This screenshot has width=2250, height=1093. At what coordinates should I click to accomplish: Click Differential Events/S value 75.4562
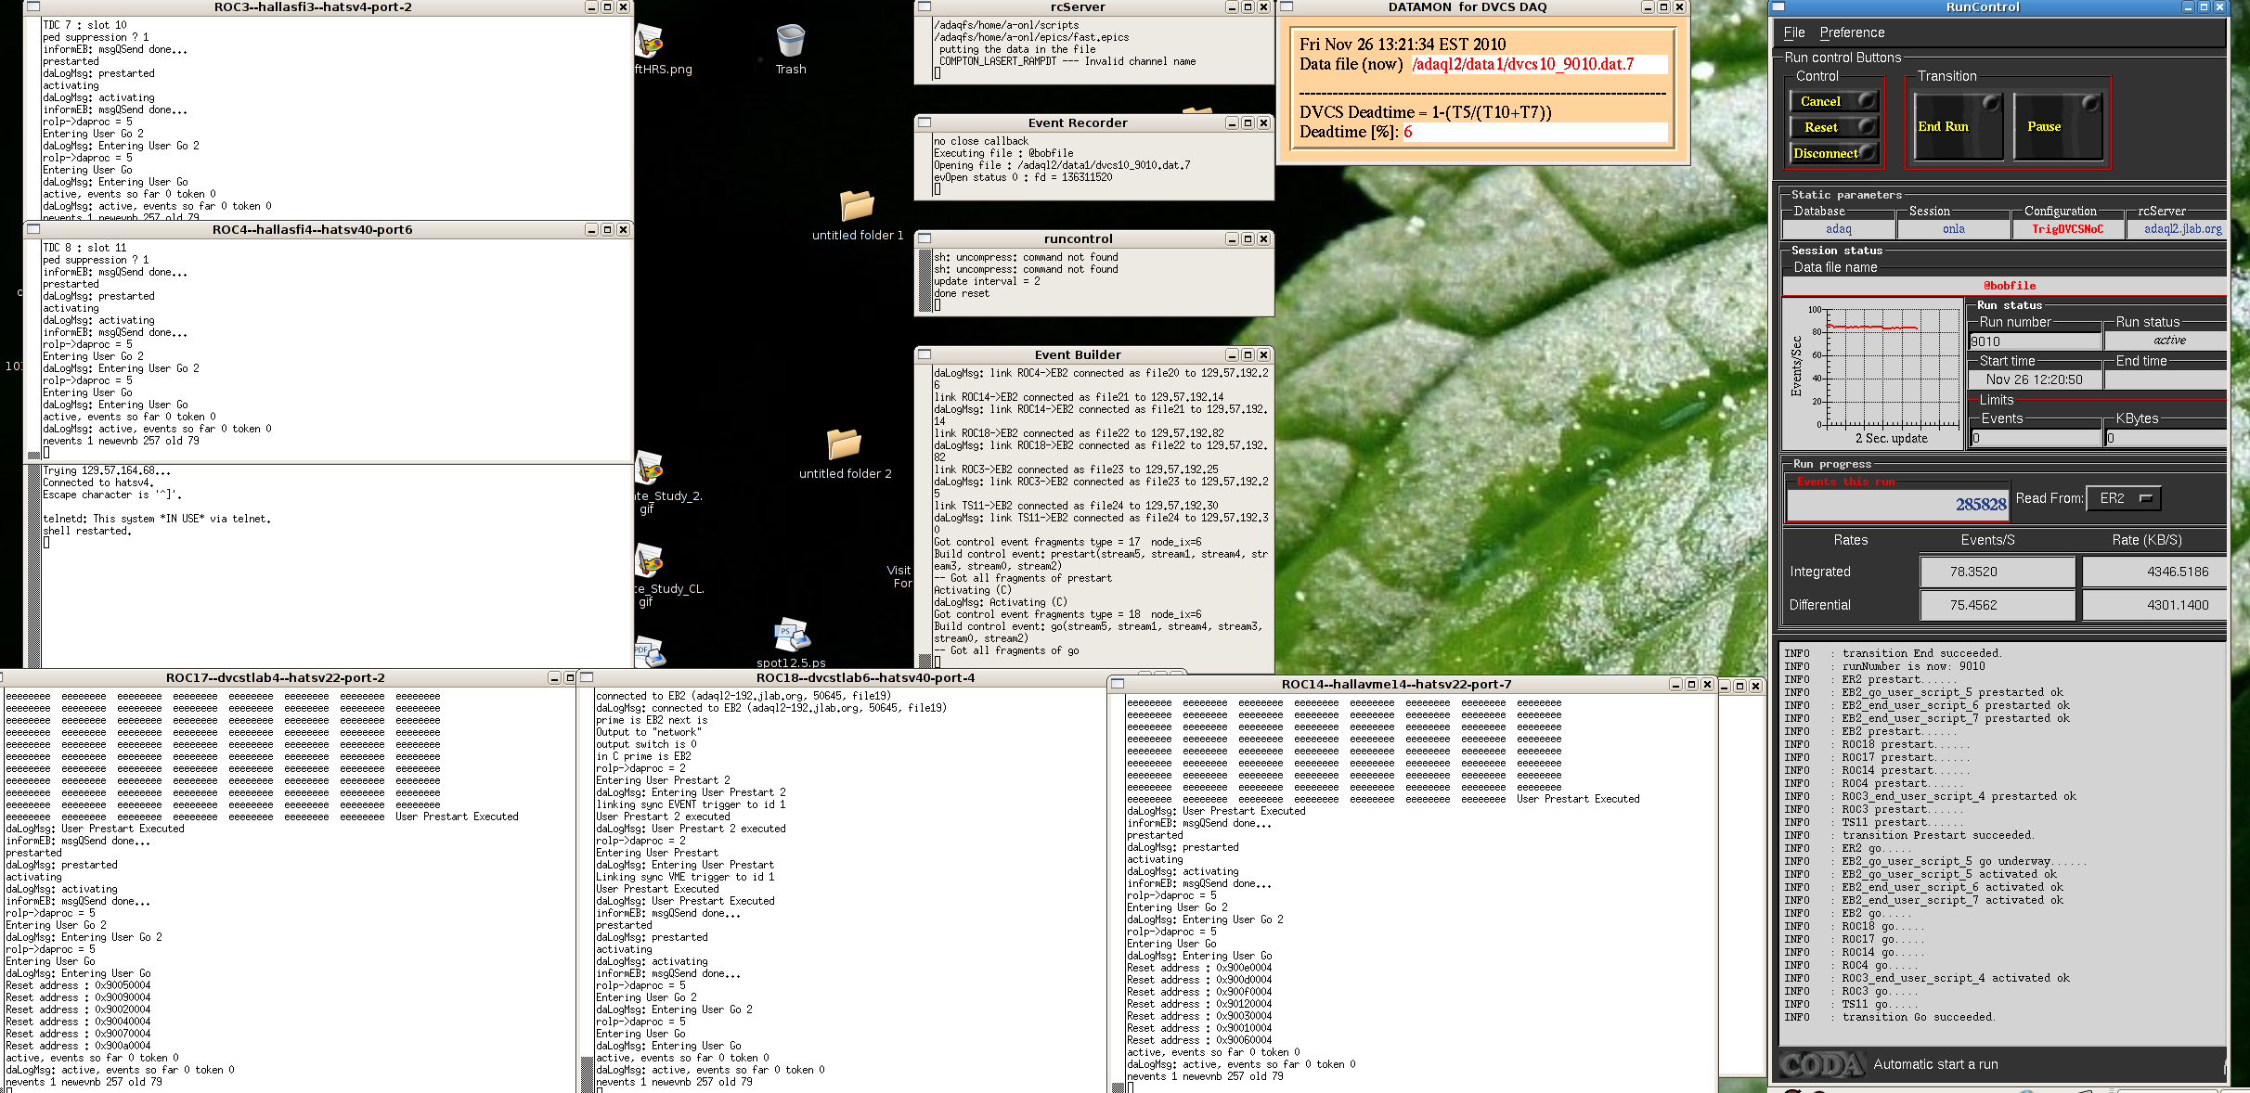tap(1997, 605)
